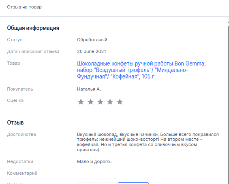The width and height of the screenshot is (229, 184).
Task: Click the third rating star
Action: [101, 102]
